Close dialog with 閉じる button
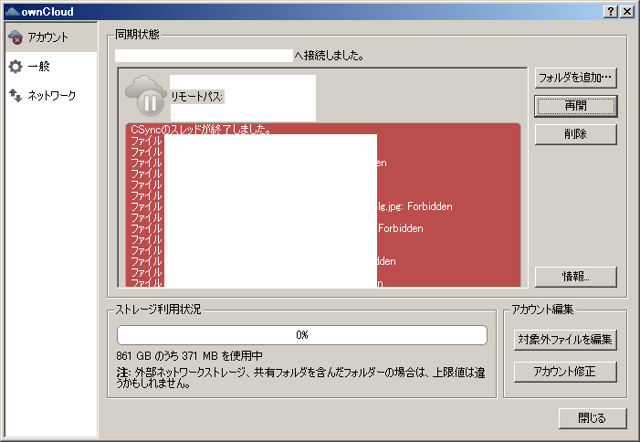Viewport: 640px width, 442px height. (x=593, y=418)
